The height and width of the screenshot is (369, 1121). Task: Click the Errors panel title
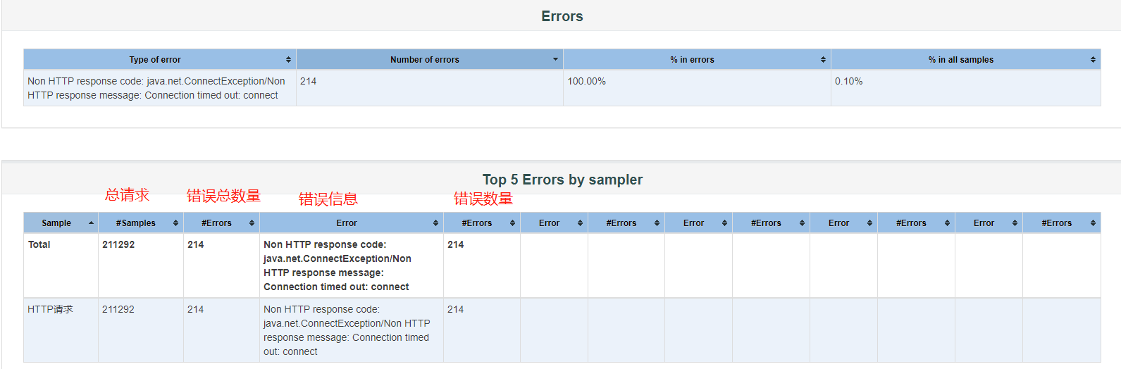[562, 16]
